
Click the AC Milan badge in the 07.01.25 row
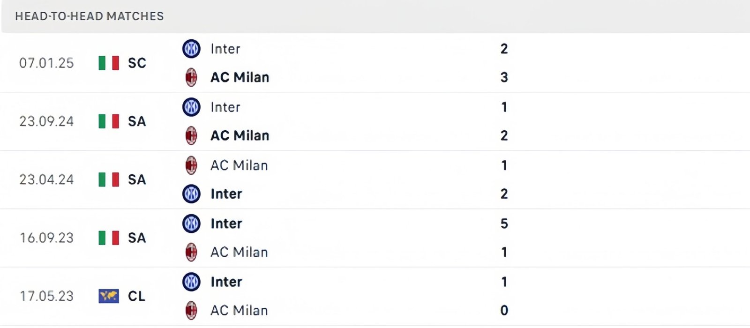click(191, 77)
